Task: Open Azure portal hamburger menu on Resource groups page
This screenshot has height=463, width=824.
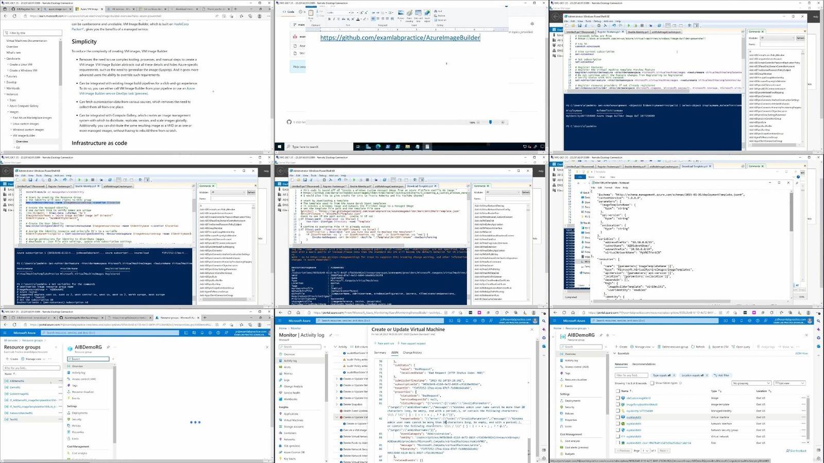Action: point(5,333)
